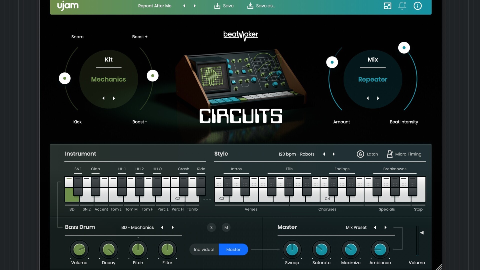480x270 pixels.
Task: Click the Endings section label
Action: (342, 169)
